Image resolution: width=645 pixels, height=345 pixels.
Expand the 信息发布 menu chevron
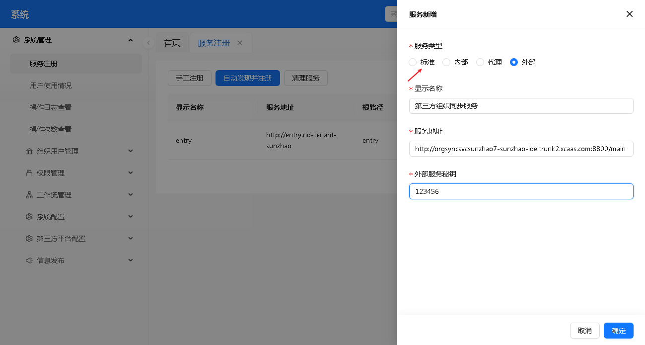coord(131,260)
